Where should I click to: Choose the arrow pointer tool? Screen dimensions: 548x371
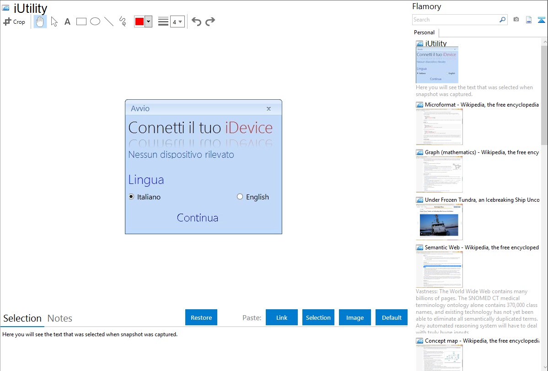coord(54,22)
